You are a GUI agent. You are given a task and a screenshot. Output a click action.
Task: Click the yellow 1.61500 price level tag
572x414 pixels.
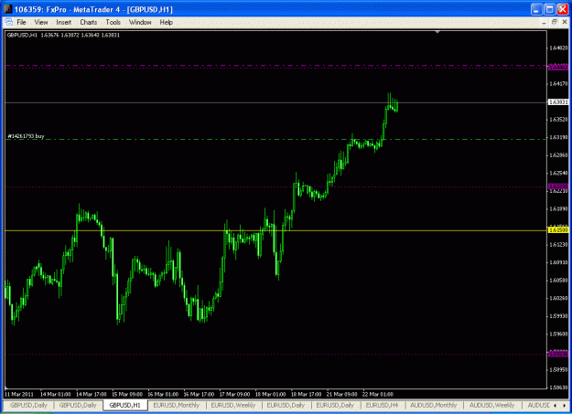pyautogui.click(x=558, y=230)
